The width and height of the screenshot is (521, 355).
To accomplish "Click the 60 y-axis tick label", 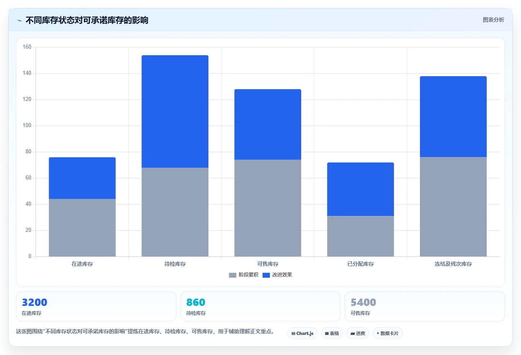I will pyautogui.click(x=28, y=178).
